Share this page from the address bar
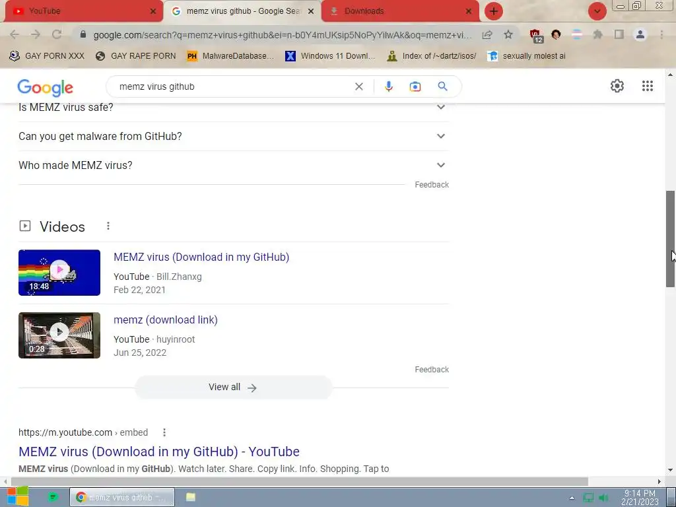Screen dimensions: 676x507 (487, 34)
